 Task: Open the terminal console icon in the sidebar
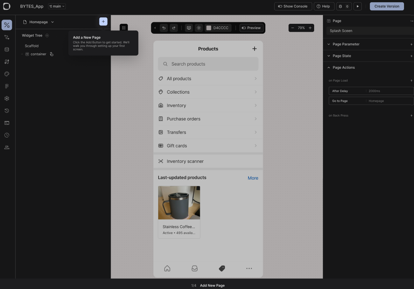point(7,123)
